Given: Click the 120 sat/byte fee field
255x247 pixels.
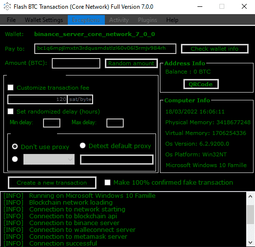Looking at the screenshot, I should pyautogui.click(x=37, y=99).
